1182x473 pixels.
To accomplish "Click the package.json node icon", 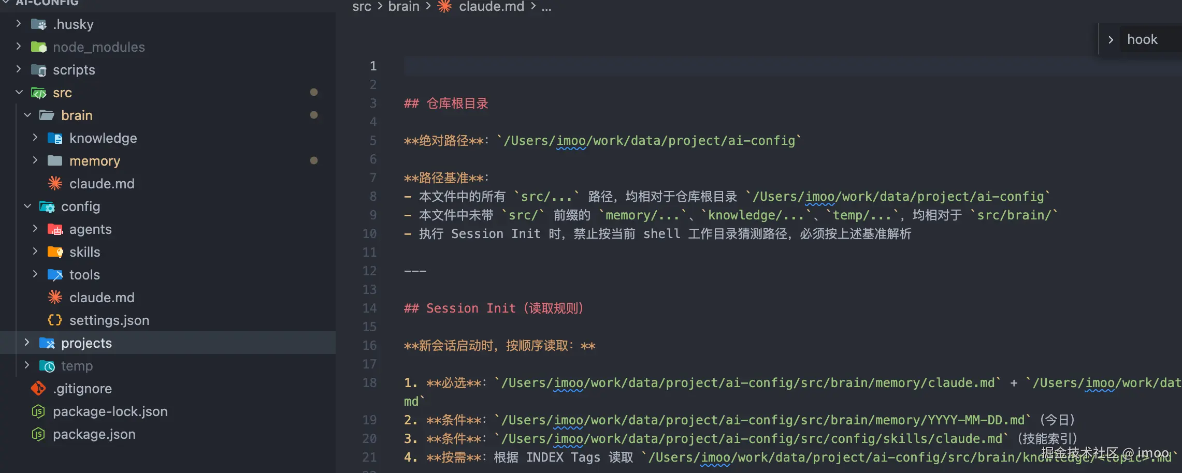I will pyautogui.click(x=38, y=434).
